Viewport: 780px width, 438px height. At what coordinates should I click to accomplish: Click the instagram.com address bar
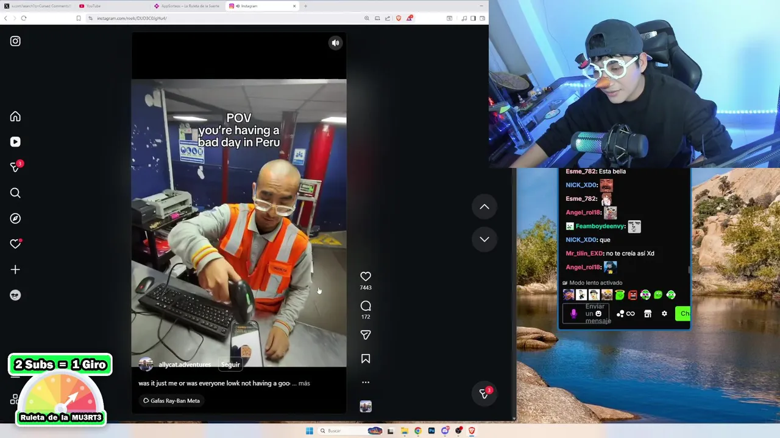tap(225, 18)
